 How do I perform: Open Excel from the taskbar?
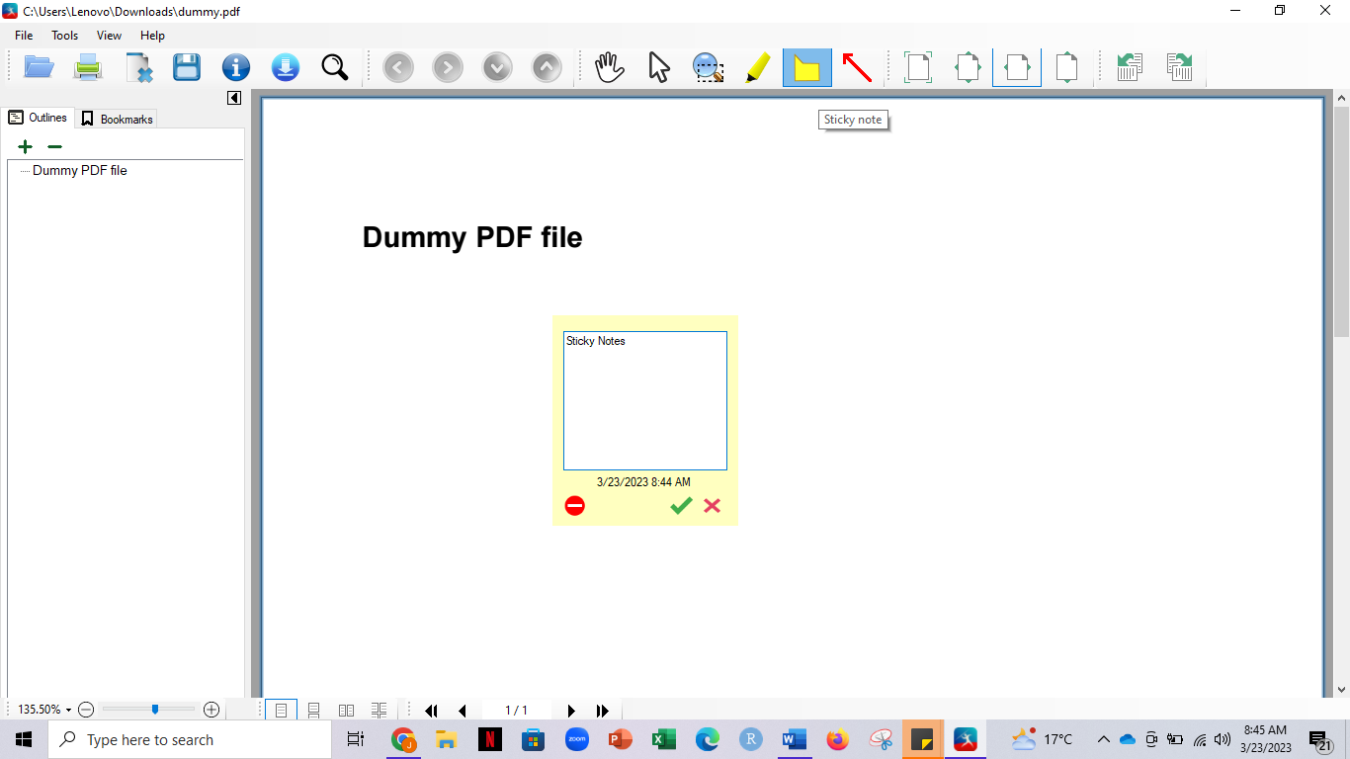click(664, 739)
